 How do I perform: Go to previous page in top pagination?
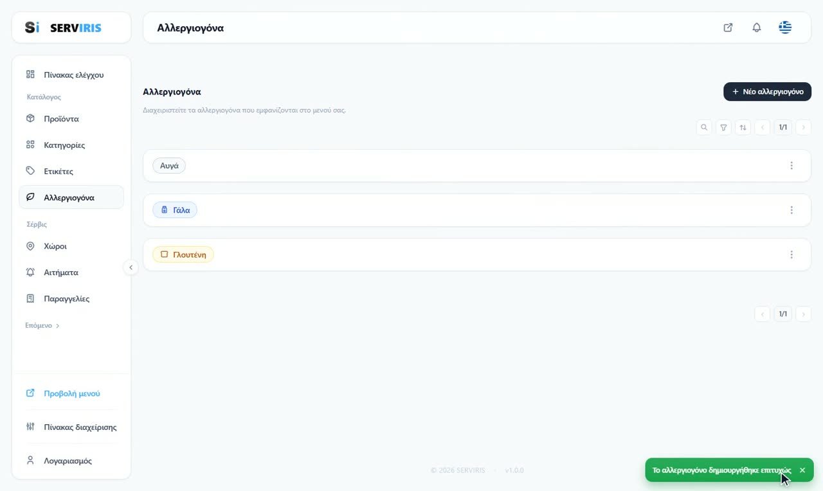tap(762, 127)
